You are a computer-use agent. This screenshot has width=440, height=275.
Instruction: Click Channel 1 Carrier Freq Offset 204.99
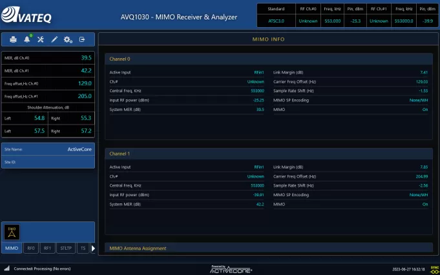[x=422, y=176]
